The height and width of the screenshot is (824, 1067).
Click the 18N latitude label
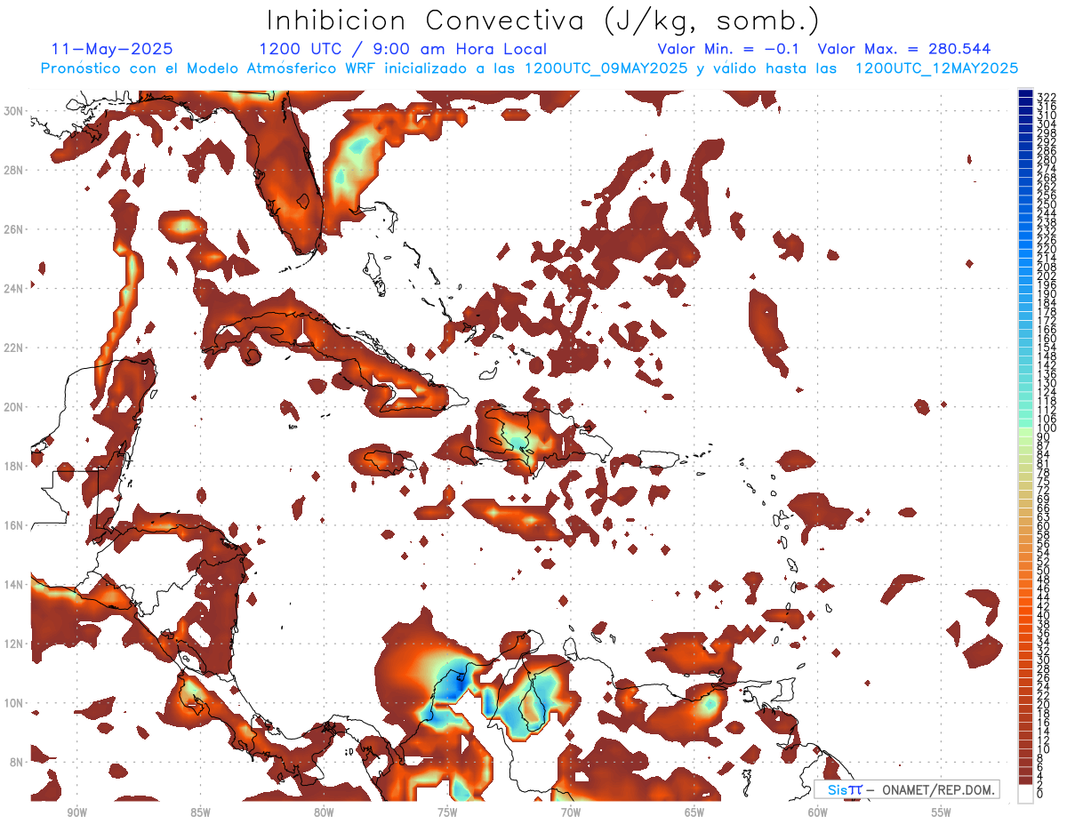[x=15, y=466]
